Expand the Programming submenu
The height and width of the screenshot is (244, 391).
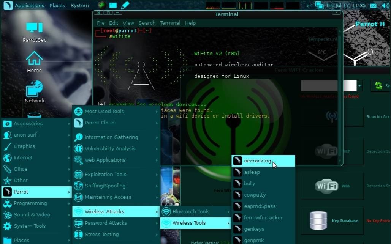click(x=36, y=203)
